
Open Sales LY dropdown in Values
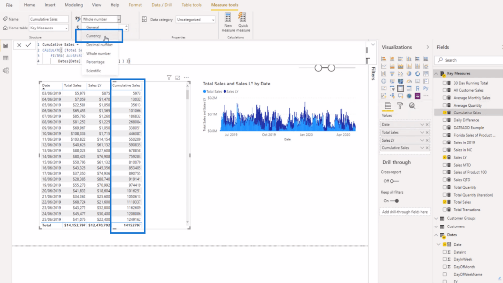pos(422,140)
